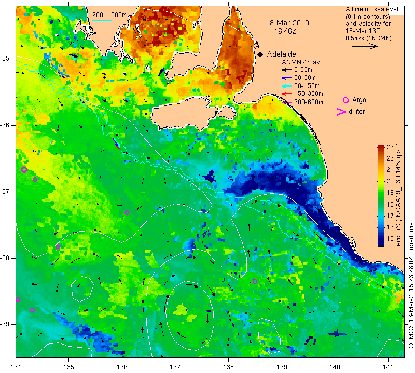Click the Temp NOAA19_L3U vertical axis label
415x373 pixels.
point(398,196)
